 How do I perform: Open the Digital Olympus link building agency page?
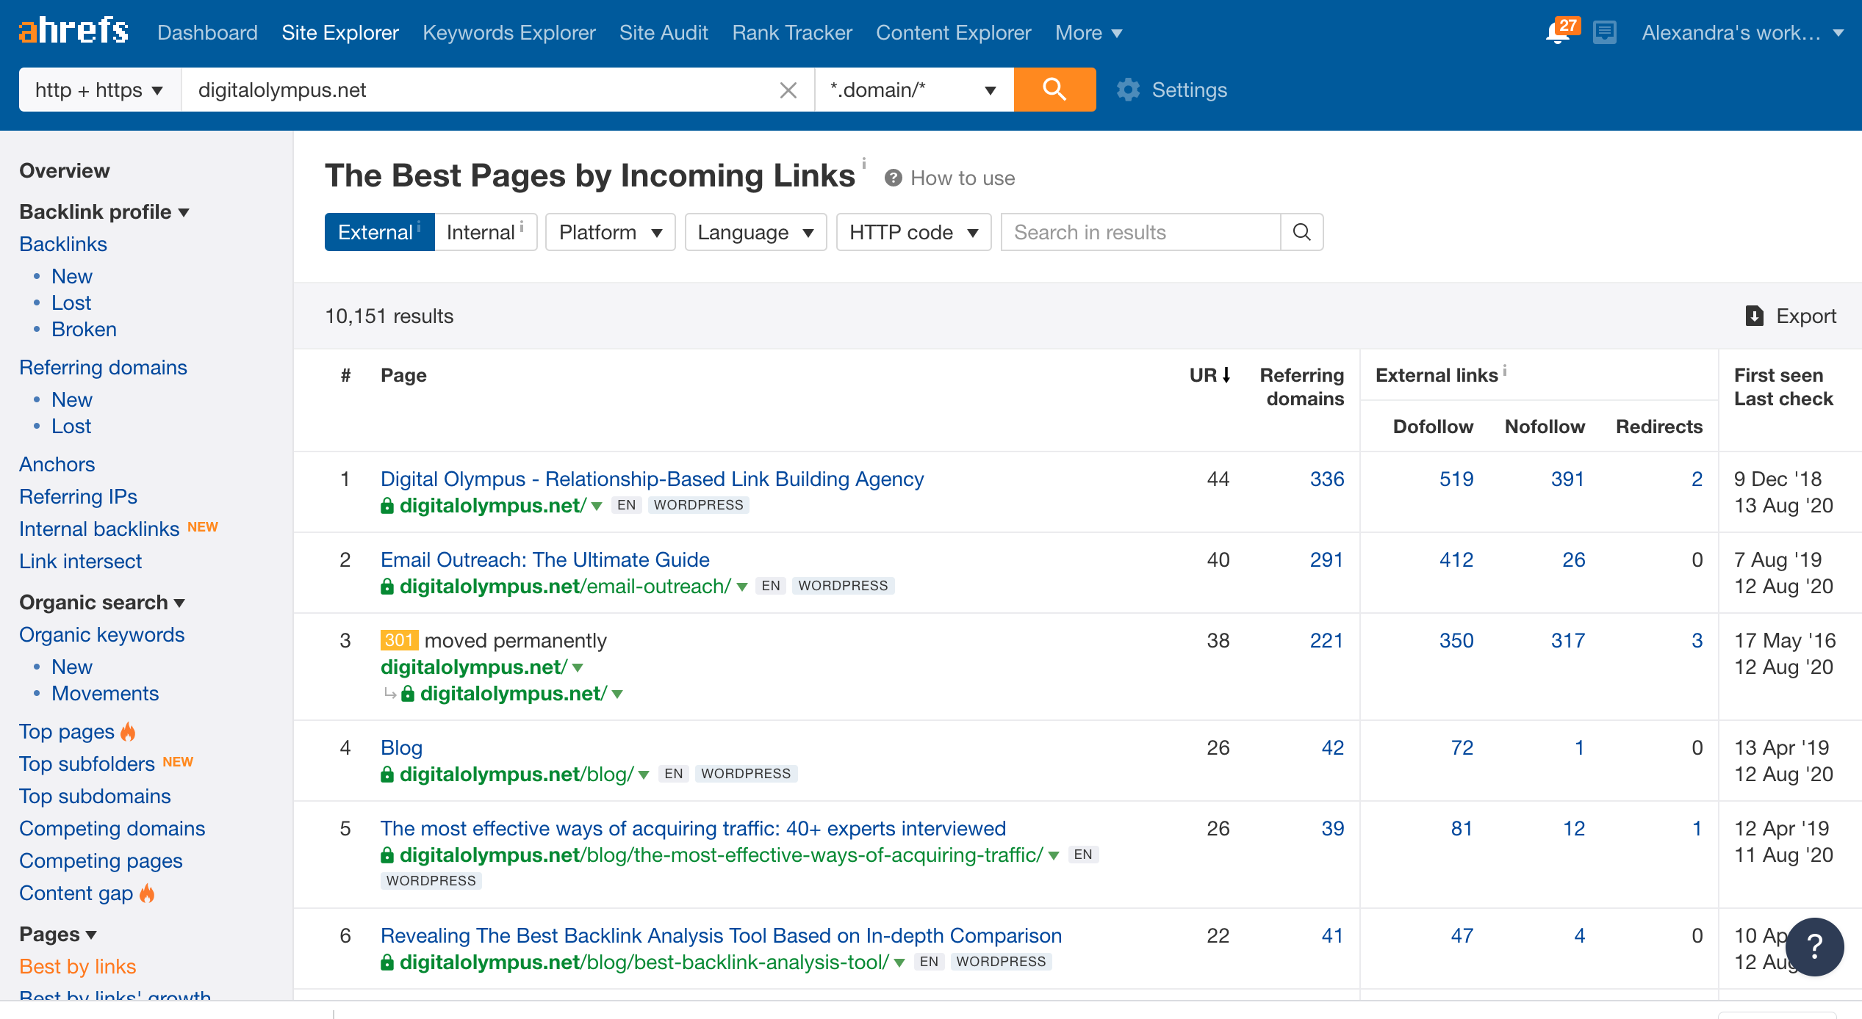[x=653, y=479]
